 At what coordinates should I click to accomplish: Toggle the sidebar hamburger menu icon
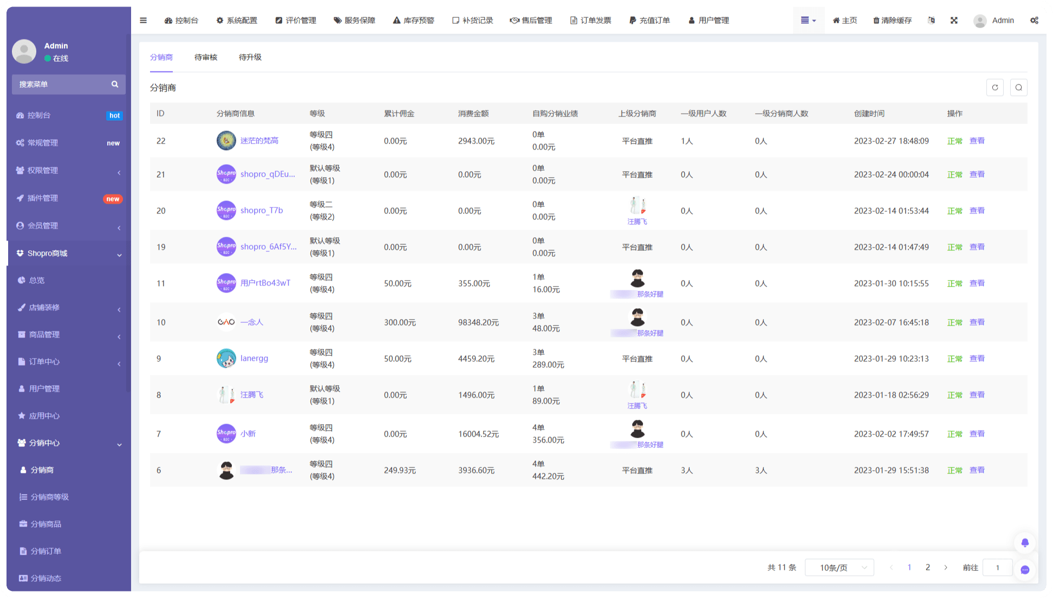tap(143, 21)
